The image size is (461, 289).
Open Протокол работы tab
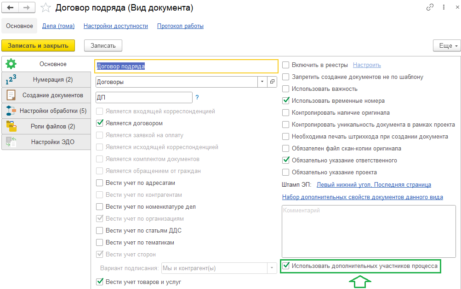[180, 26]
